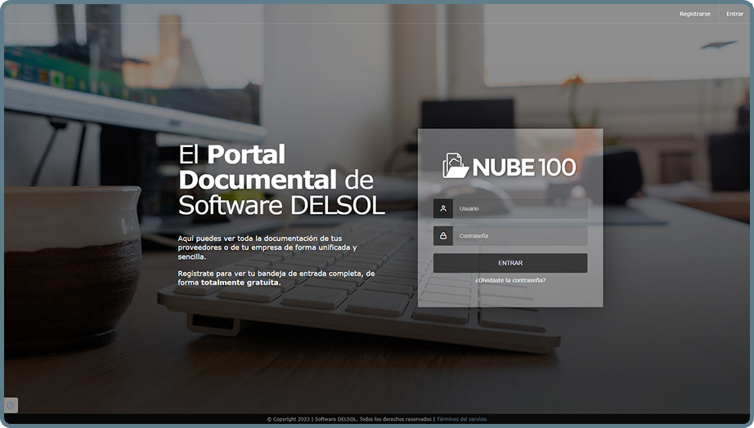Click the NUBE 100 logo text
The width and height of the screenshot is (754, 428).
coord(524,167)
